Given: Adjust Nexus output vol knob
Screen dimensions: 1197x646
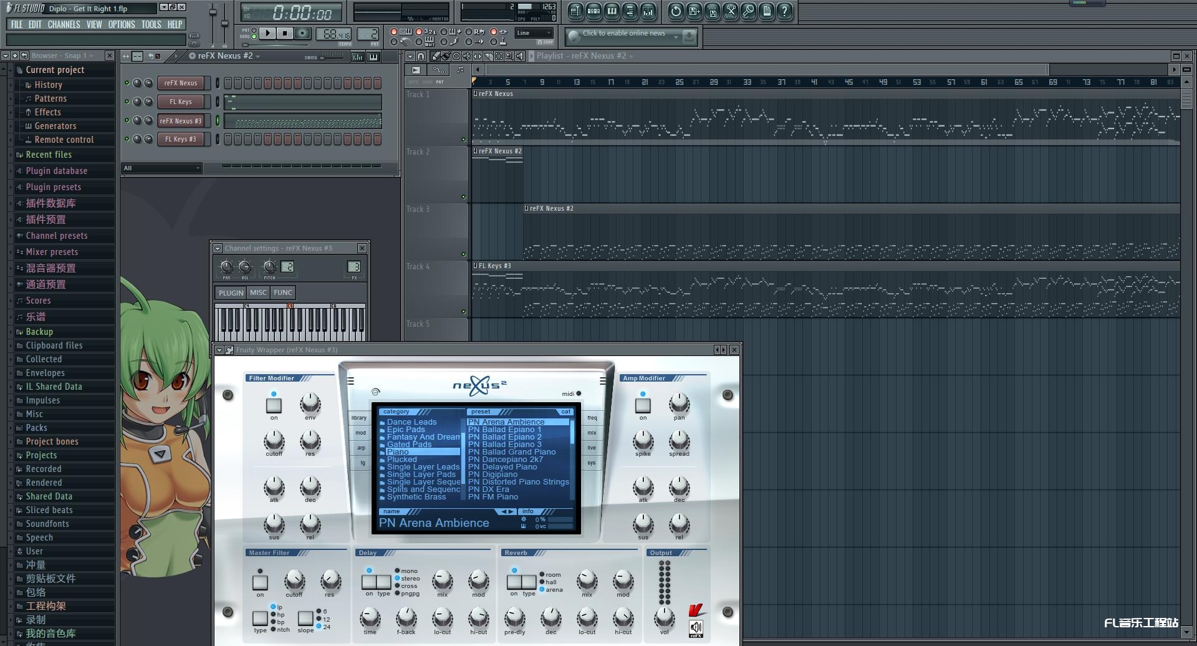Looking at the screenshot, I should [665, 617].
